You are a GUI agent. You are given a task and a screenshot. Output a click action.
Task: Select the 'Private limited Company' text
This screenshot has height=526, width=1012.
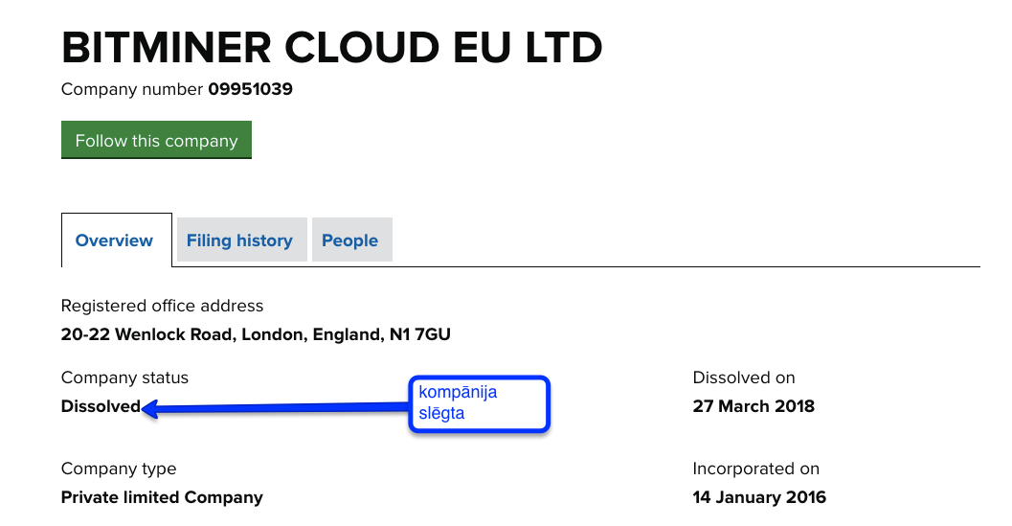tap(162, 497)
